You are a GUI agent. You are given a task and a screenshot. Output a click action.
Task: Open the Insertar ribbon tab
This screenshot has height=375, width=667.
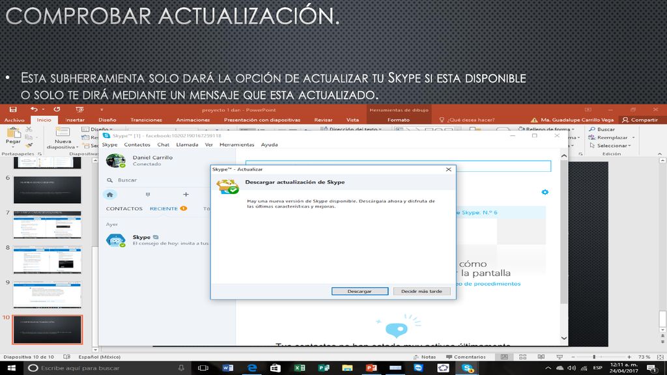(x=75, y=120)
